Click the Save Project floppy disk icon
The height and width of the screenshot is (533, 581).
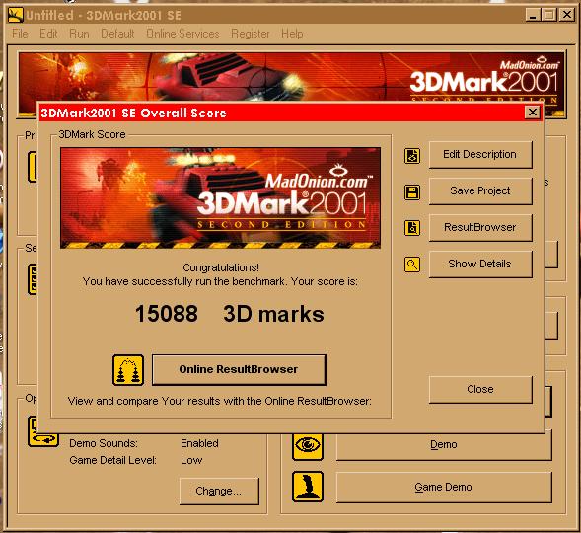tap(412, 192)
